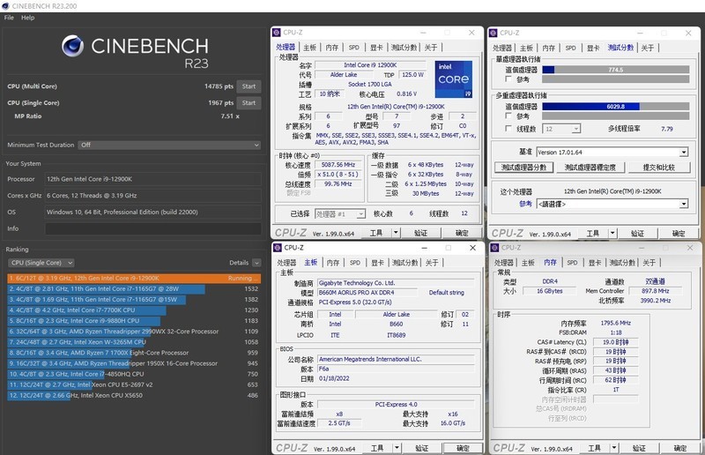
Task: Click the Cinebench sphere logo
Action: coord(74,50)
